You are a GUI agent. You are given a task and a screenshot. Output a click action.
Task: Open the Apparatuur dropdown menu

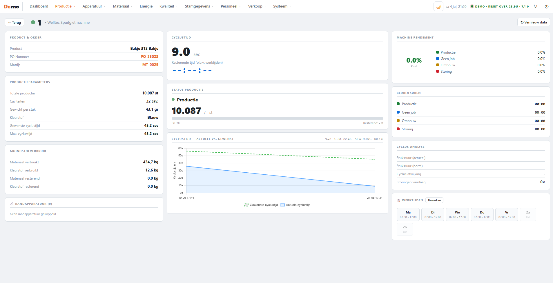(x=94, y=6)
